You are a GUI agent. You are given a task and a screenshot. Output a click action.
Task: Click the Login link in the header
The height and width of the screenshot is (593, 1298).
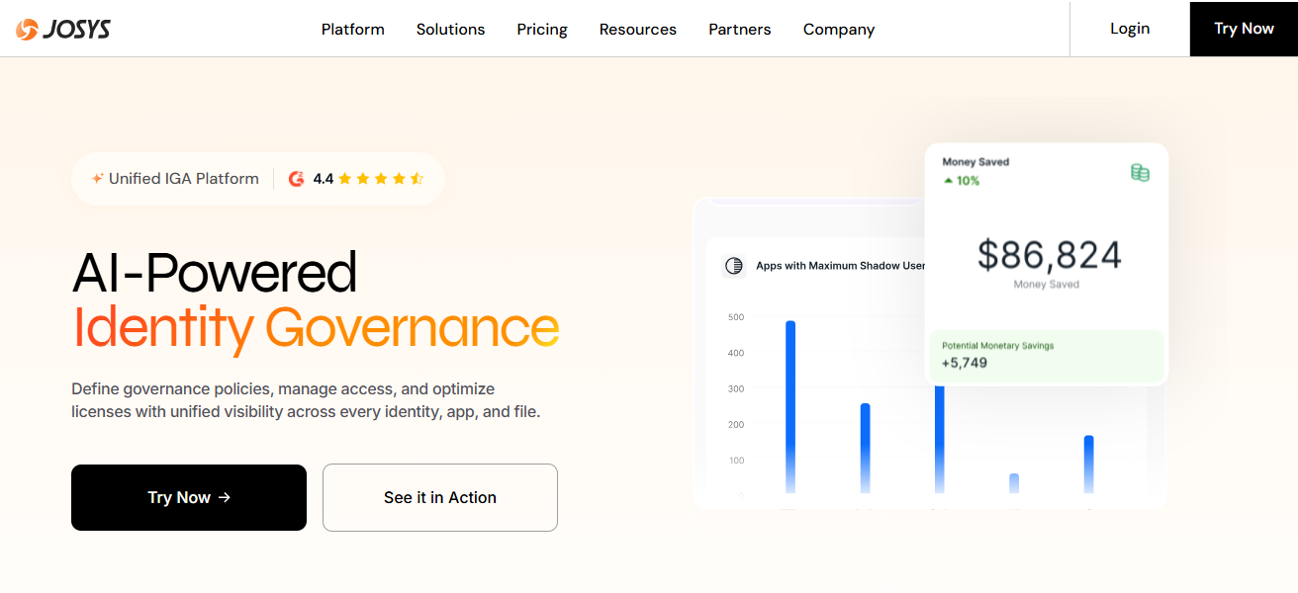pyautogui.click(x=1129, y=29)
